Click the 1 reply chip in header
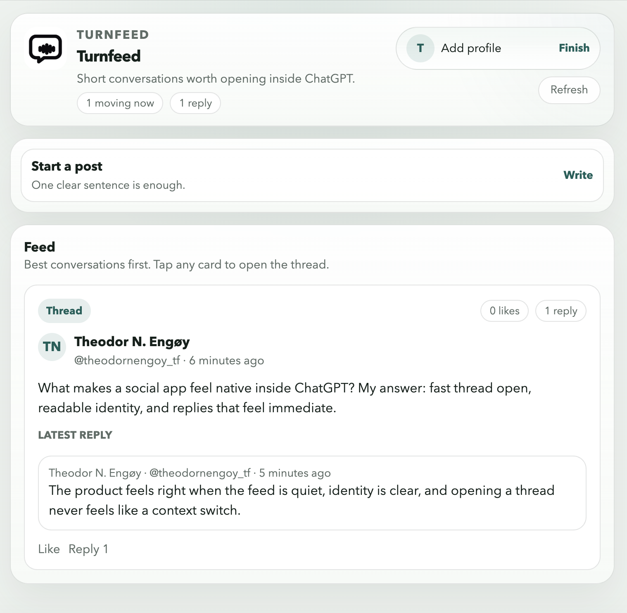This screenshot has width=627, height=613. click(195, 103)
